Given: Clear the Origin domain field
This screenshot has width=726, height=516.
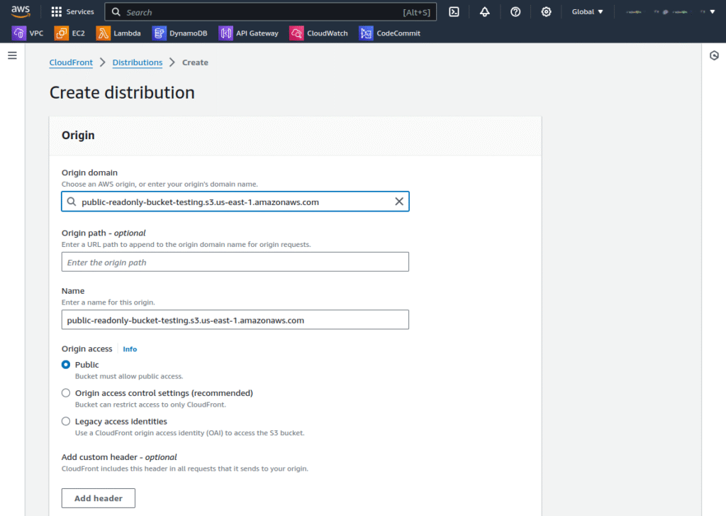Looking at the screenshot, I should tap(399, 201).
